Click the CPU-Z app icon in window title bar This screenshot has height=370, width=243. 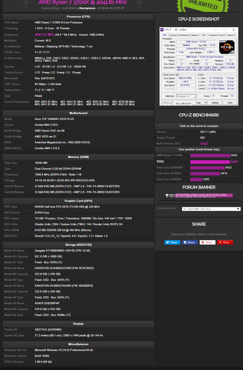click(162, 30)
